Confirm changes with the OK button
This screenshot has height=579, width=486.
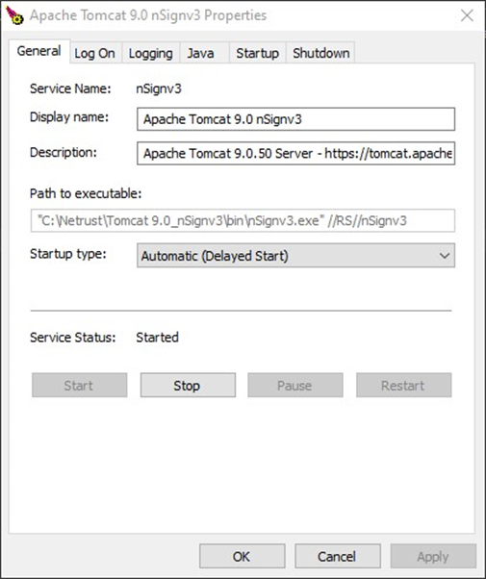pyautogui.click(x=243, y=556)
